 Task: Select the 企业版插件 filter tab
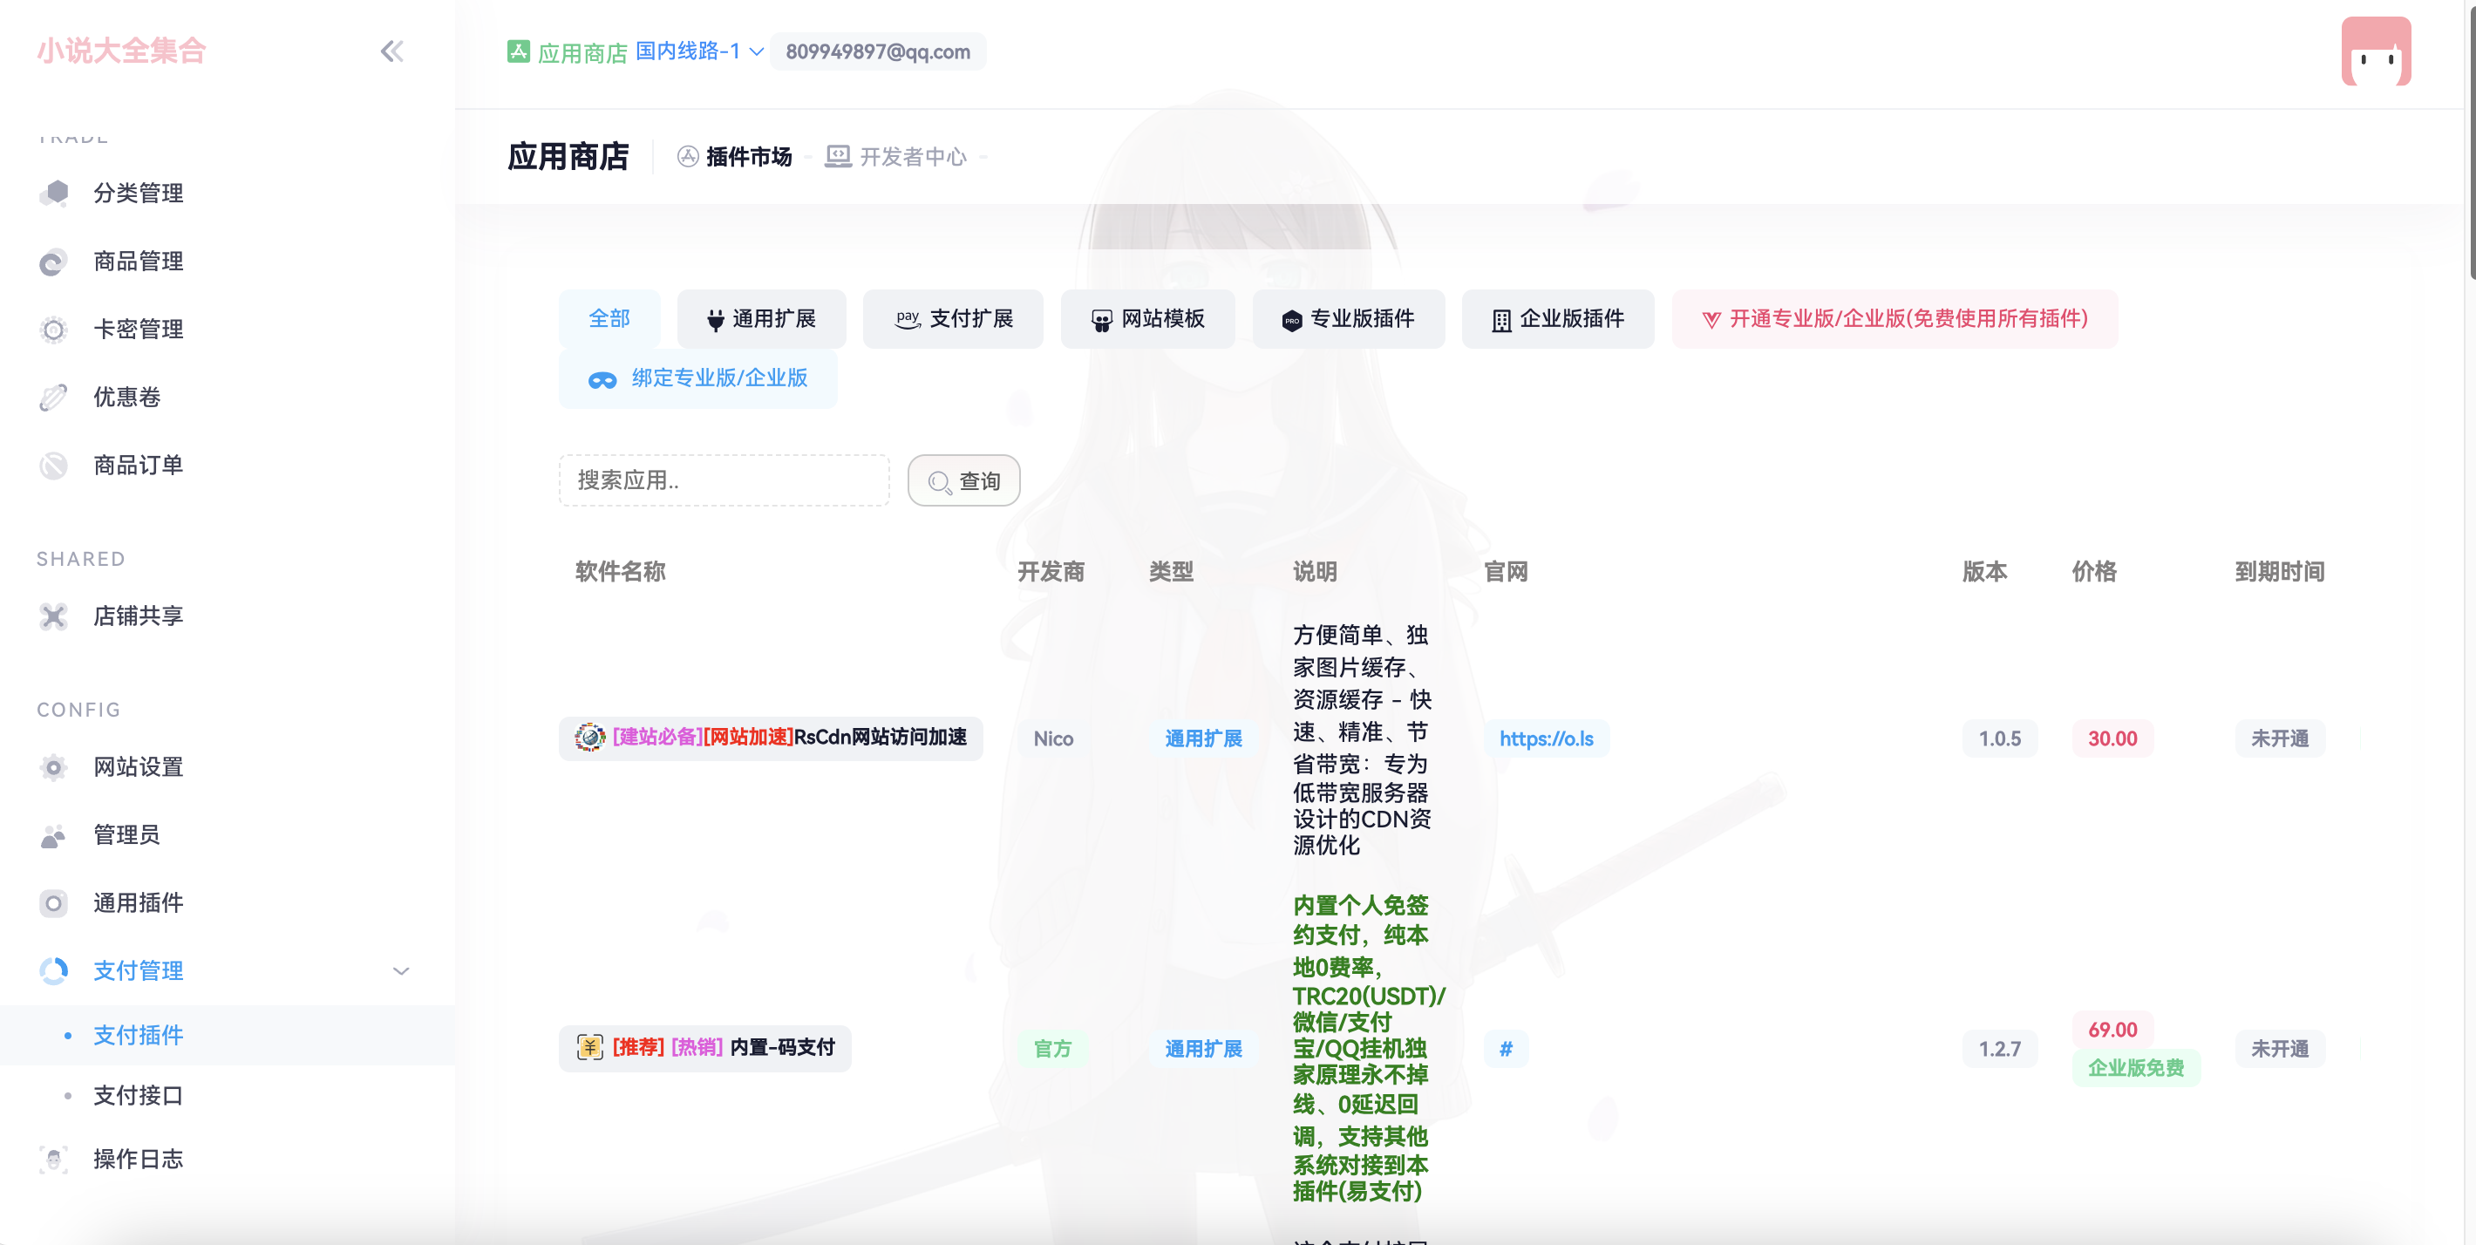pos(1558,319)
